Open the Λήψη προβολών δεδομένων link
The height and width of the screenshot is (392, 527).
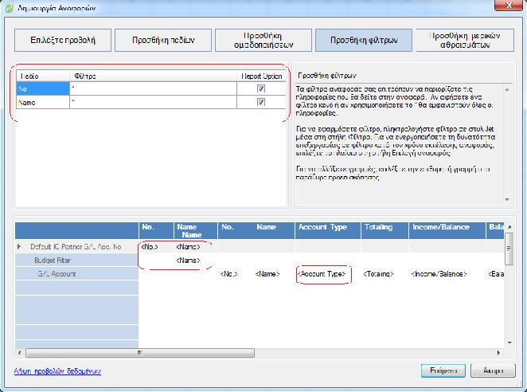(x=57, y=370)
